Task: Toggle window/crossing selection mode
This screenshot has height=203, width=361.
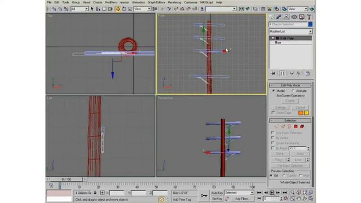Action: 111,9
